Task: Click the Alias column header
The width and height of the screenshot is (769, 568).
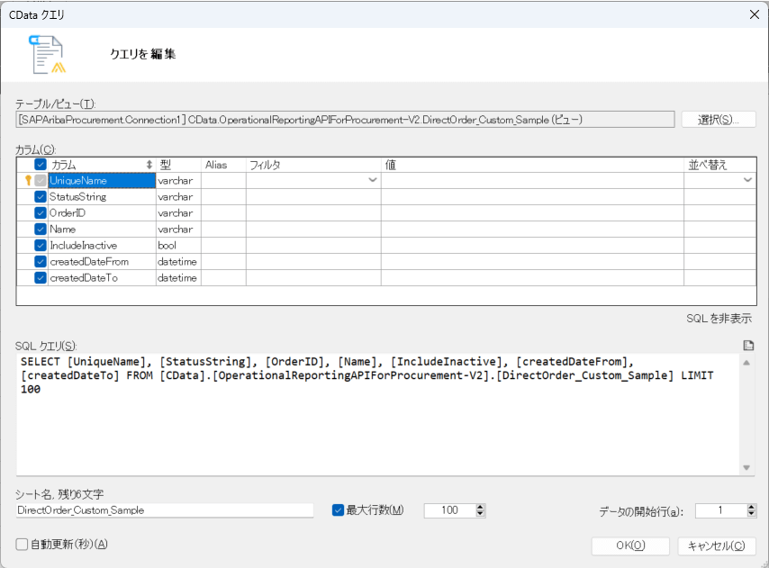Action: (223, 165)
